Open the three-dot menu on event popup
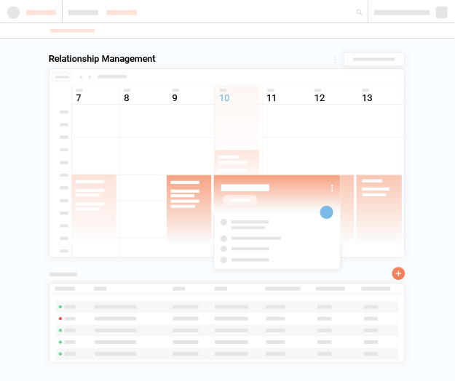The image size is (455, 381). (332, 188)
